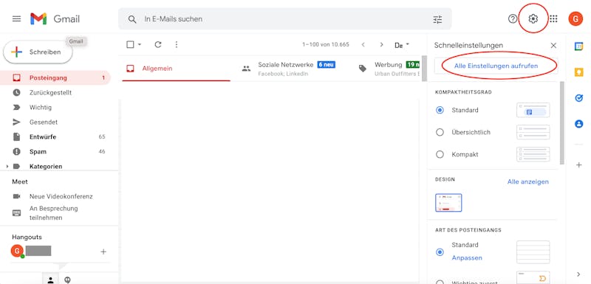The image size is (591, 284).
Task: Click the Alle anzeigen design link
Action: [x=527, y=181]
